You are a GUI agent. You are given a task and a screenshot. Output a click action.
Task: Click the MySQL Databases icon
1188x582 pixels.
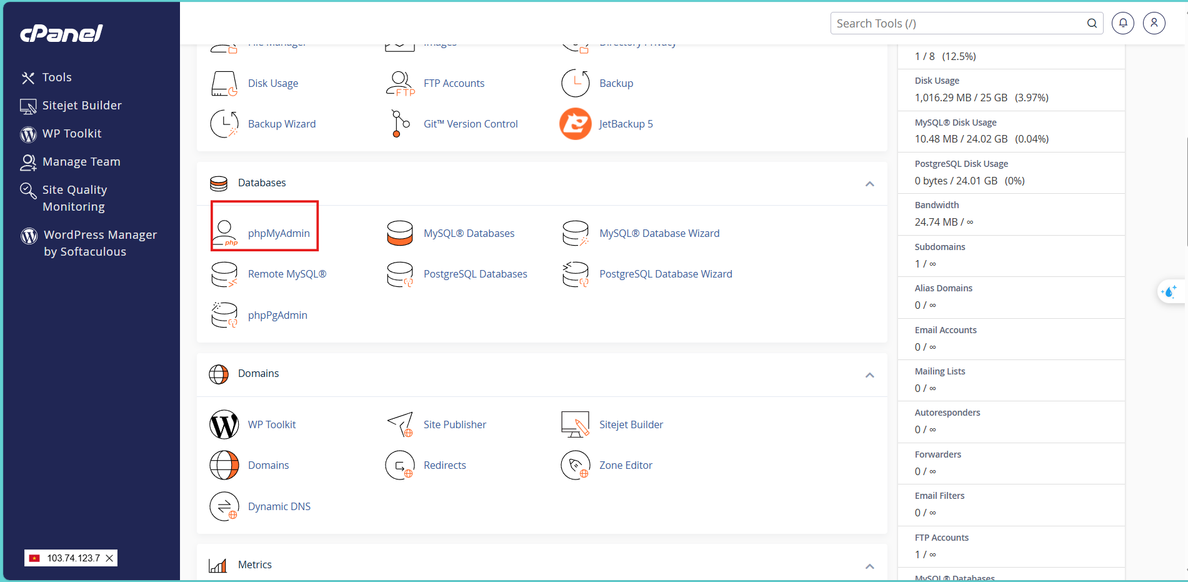400,233
